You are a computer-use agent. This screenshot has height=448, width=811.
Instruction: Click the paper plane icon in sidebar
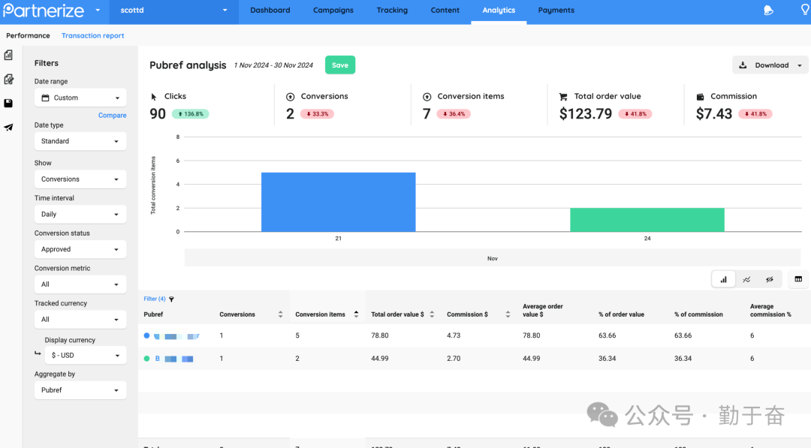point(8,128)
